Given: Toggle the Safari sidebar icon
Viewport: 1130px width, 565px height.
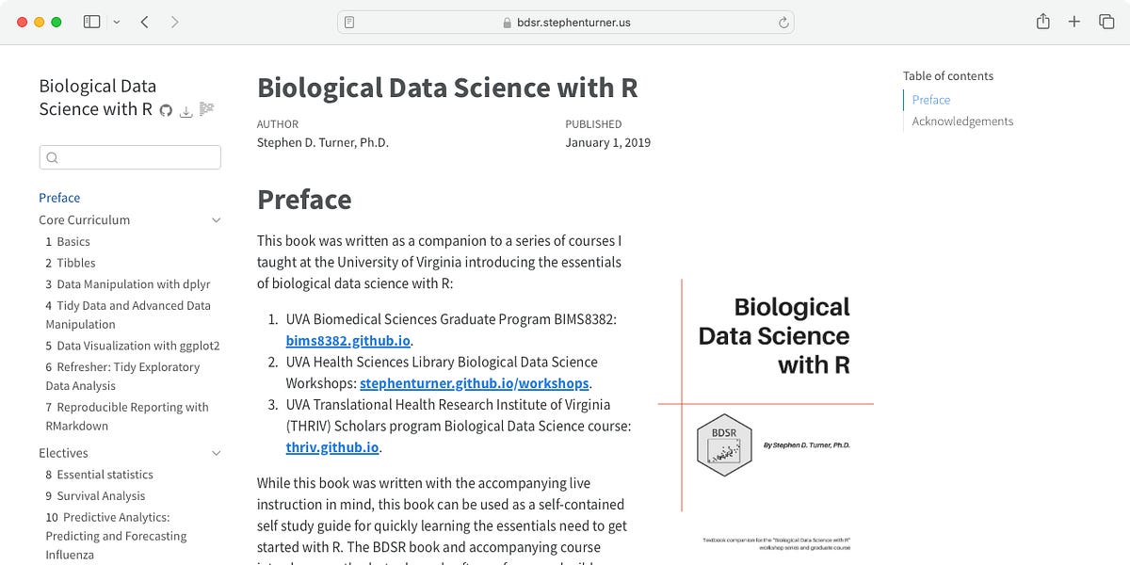Looking at the screenshot, I should (x=91, y=21).
